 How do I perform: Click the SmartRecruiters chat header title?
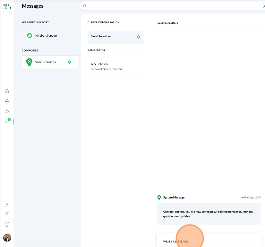click(x=167, y=23)
